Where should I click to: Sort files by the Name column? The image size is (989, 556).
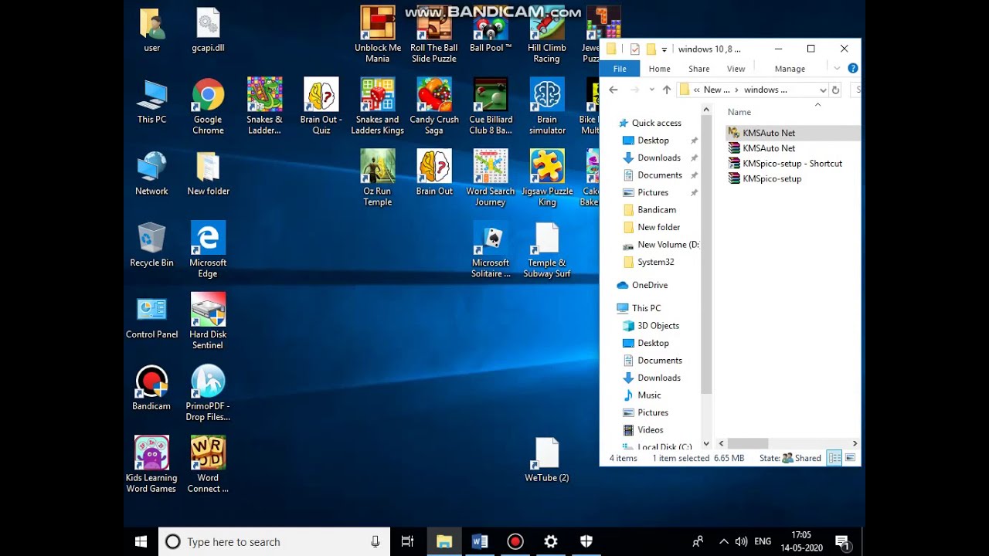pyautogui.click(x=739, y=112)
